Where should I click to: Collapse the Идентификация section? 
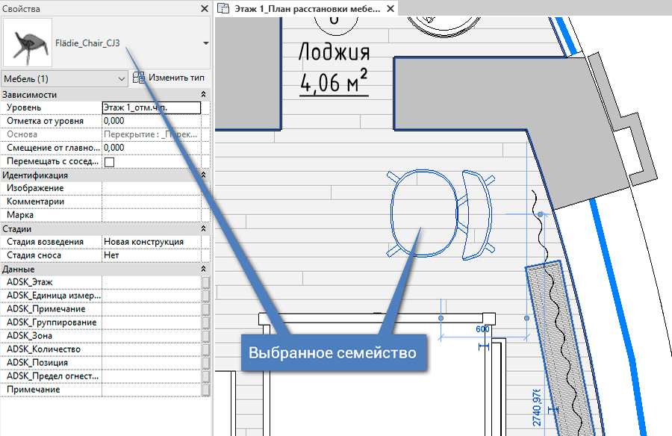[x=204, y=175]
